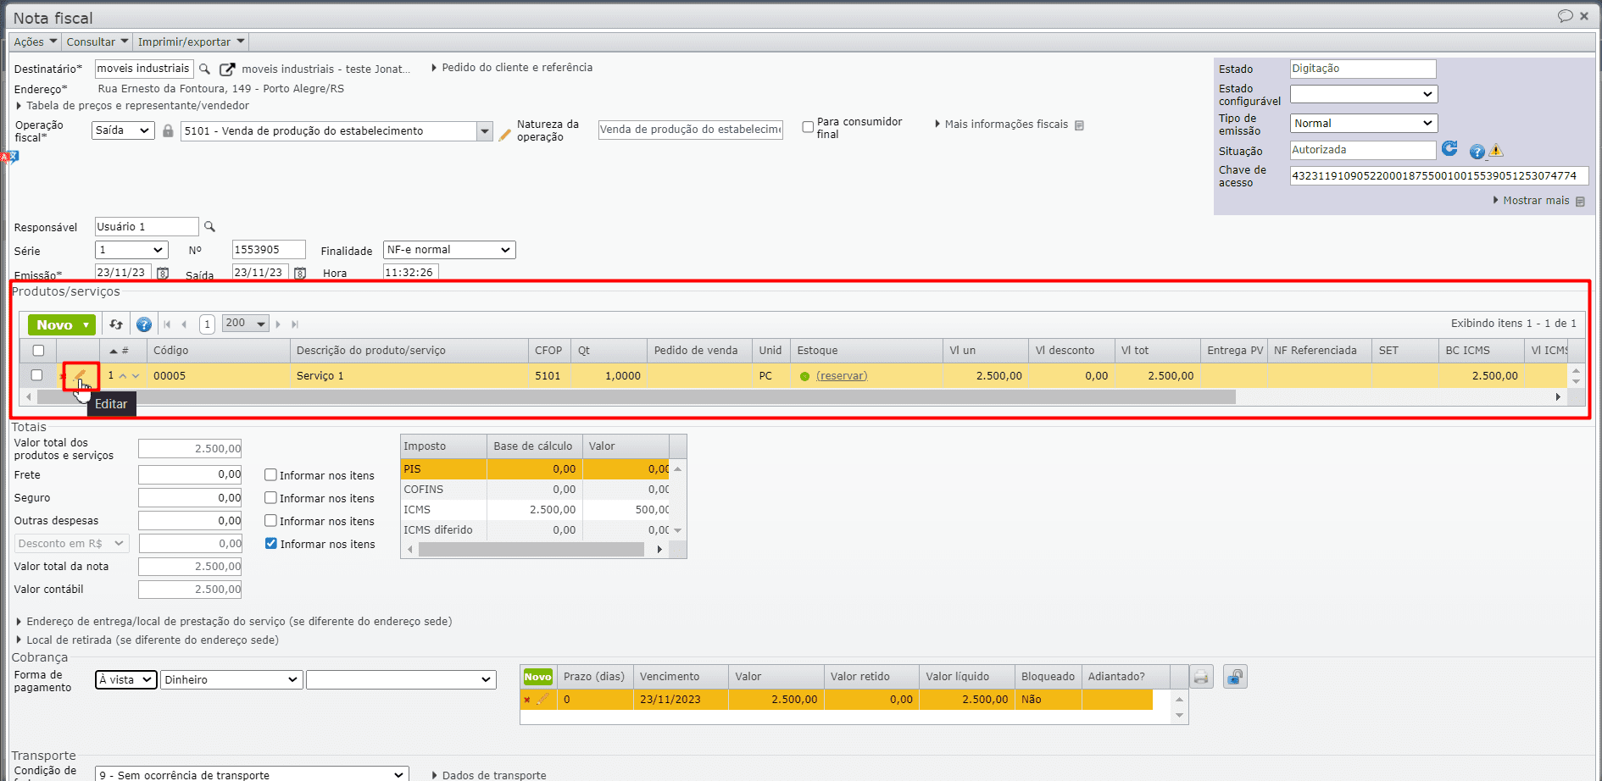The image size is (1602, 781).
Task: Delete the Serviço 1 row with red X
Action: (63, 376)
